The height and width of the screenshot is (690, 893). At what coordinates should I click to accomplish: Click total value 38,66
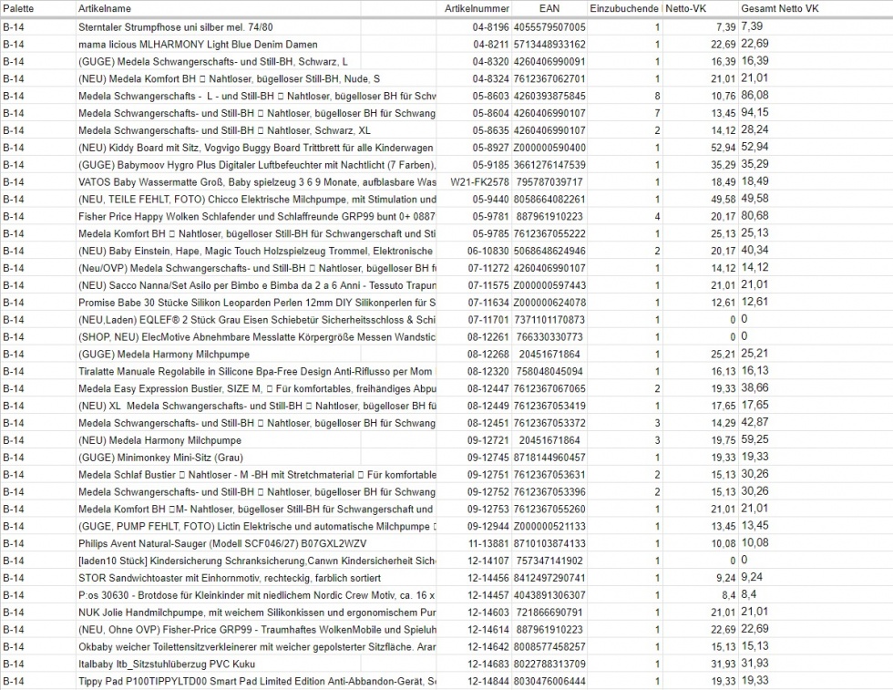754,388
